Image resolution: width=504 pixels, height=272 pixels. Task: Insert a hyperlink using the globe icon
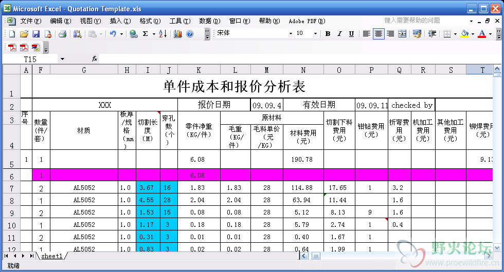[133, 34]
